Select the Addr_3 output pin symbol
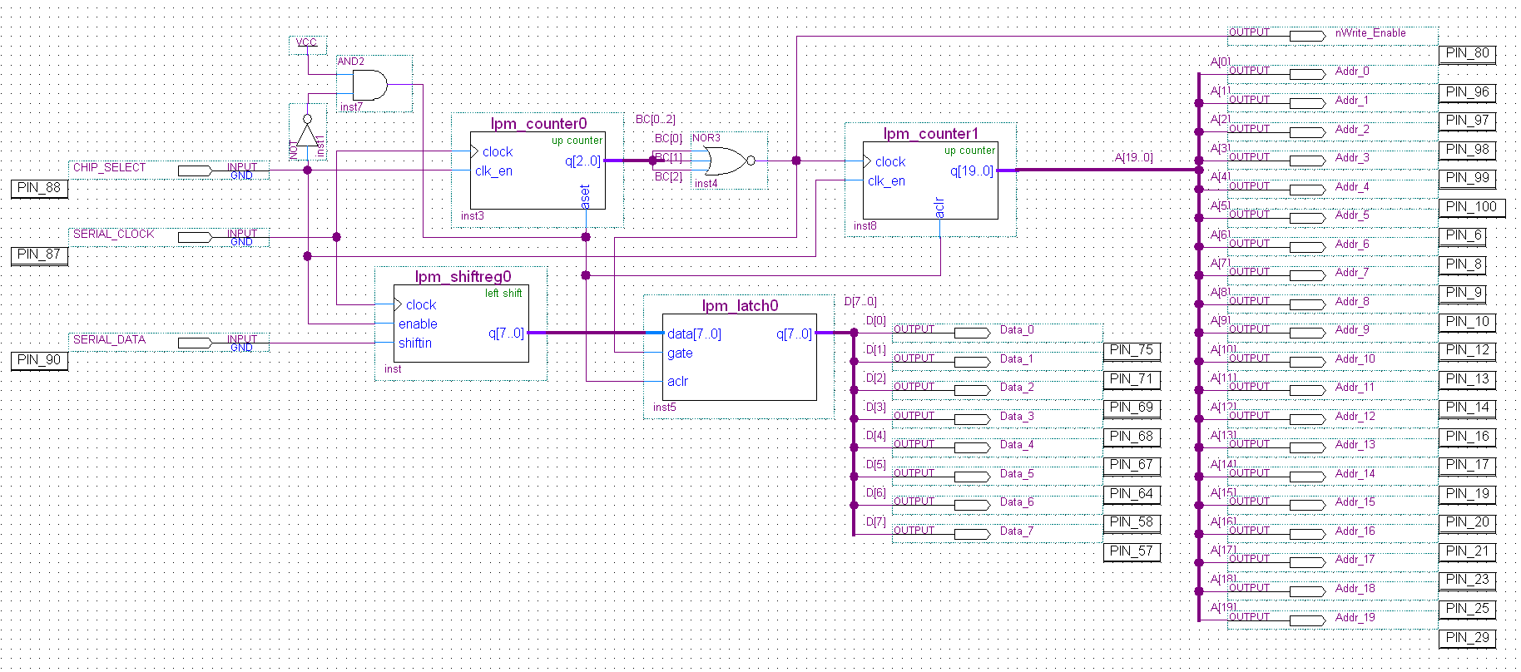This screenshot has width=1521, height=672. (1307, 161)
